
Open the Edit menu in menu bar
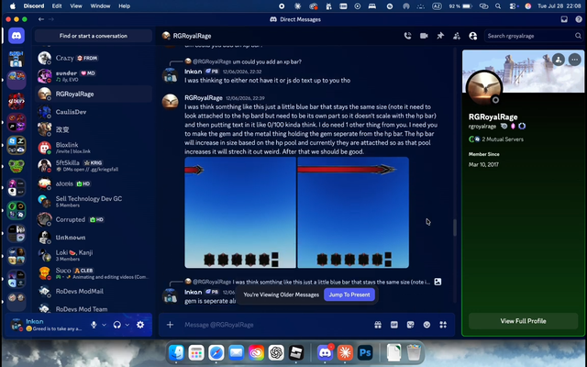57,6
